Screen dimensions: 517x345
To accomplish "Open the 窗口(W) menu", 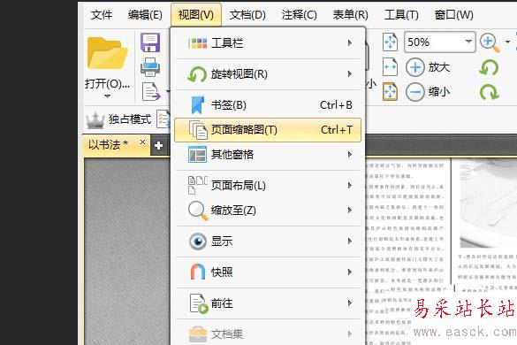I will pos(453,15).
